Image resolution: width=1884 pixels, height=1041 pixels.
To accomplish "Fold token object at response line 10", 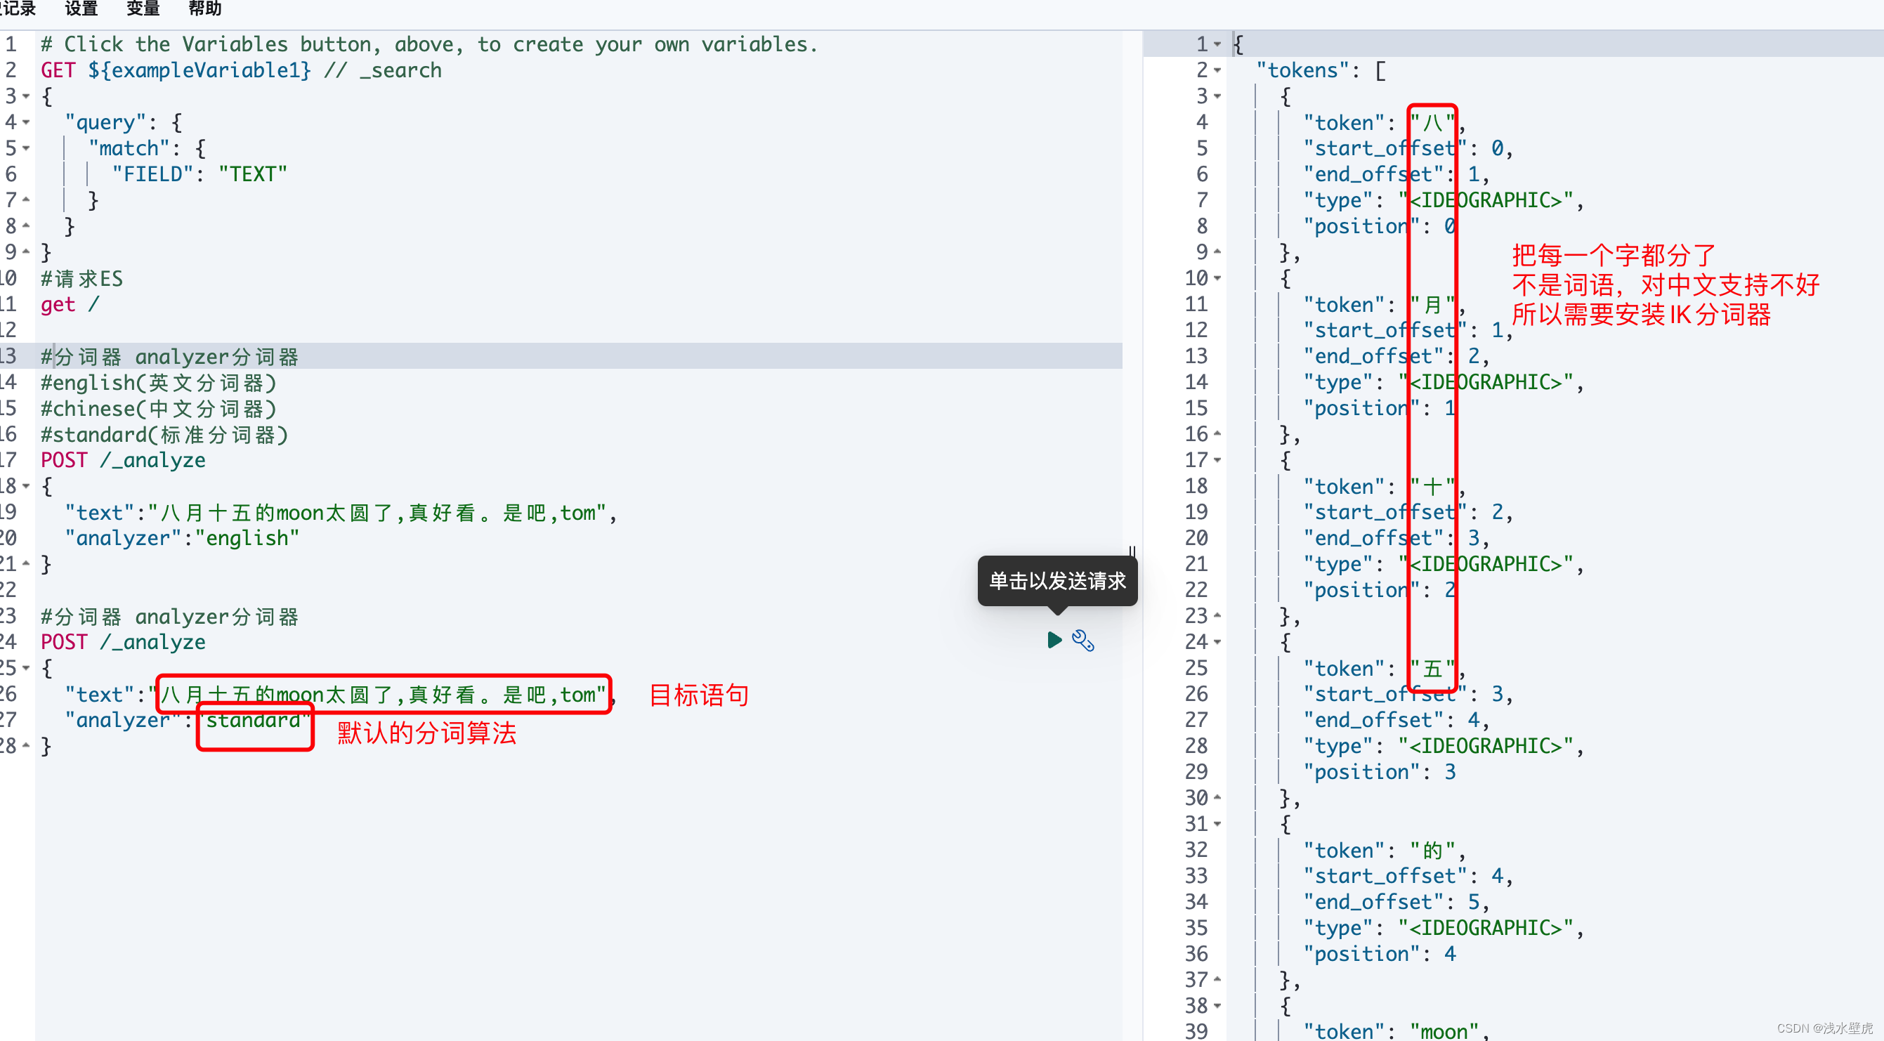I will click(x=1218, y=279).
